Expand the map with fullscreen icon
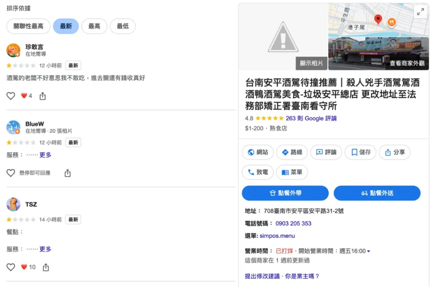Screen dimensions: 431x287 (x=420, y=12)
